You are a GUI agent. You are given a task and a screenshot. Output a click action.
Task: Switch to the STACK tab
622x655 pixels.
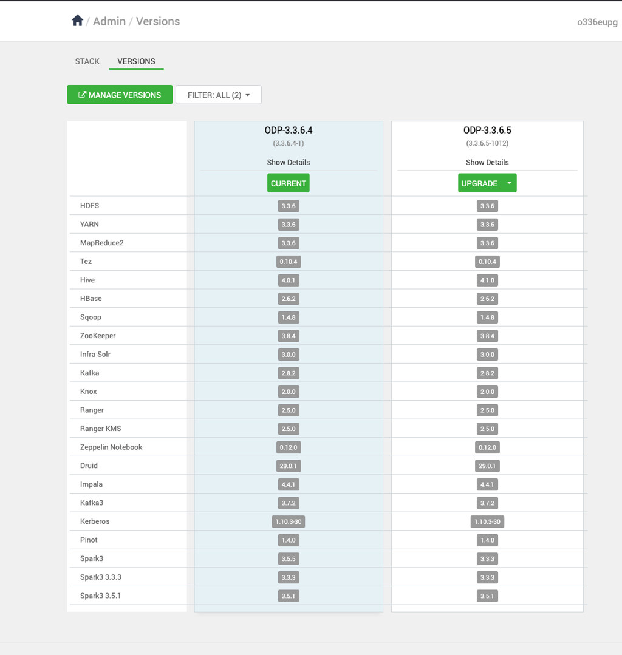[x=87, y=61]
